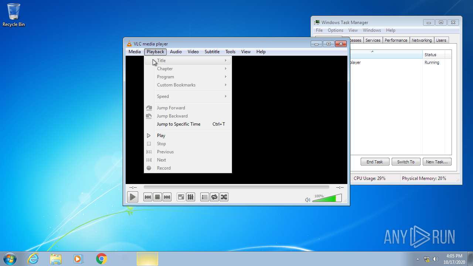Expand the Chapter submenu
This screenshot has width=473, height=266.
pyautogui.click(x=188, y=69)
